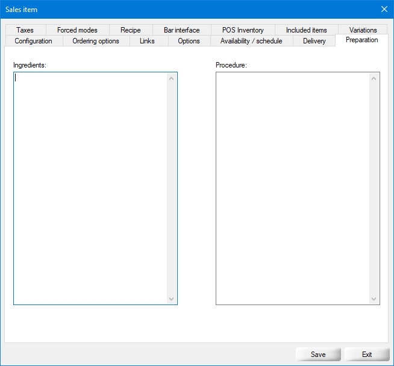Viewport: 394px width, 366px height.
Task: Click inside the Procedure text area
Action: click(x=292, y=188)
